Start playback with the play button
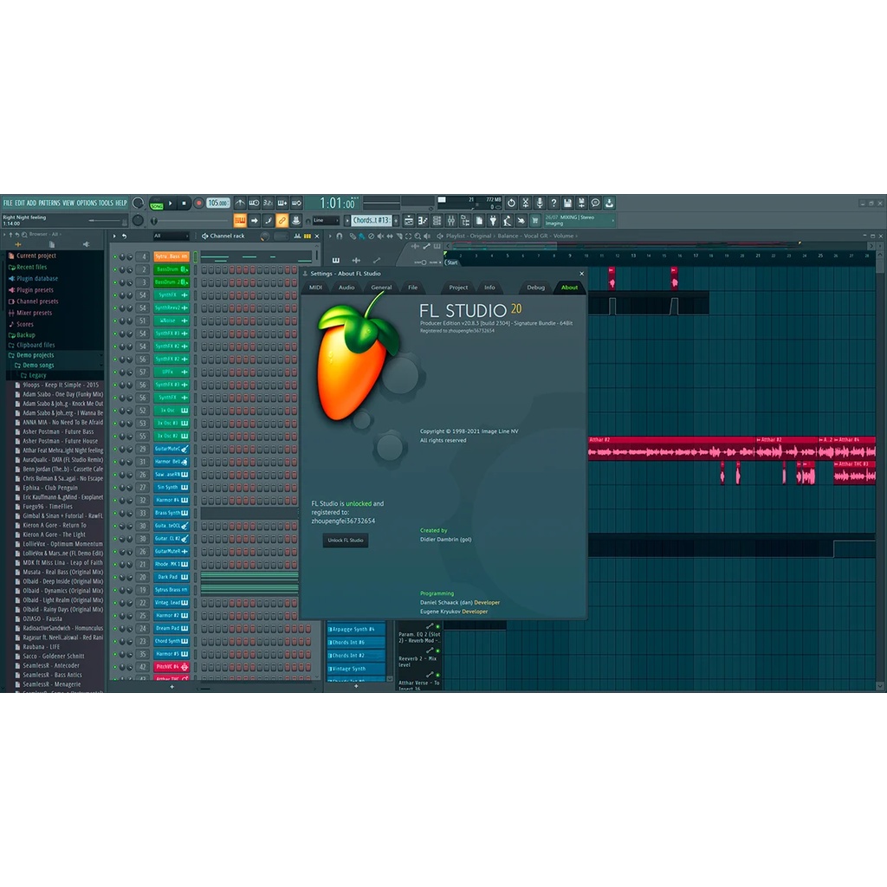Screen dimensions: 887x887 171,203
